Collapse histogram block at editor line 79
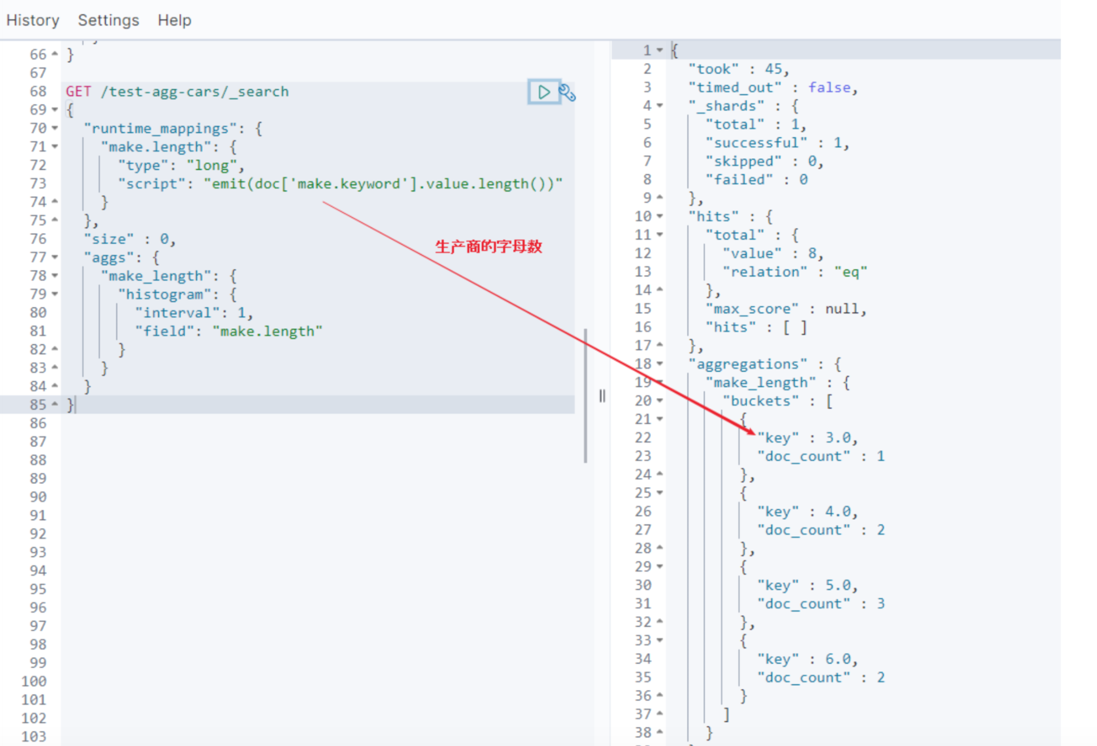 pyautogui.click(x=54, y=294)
